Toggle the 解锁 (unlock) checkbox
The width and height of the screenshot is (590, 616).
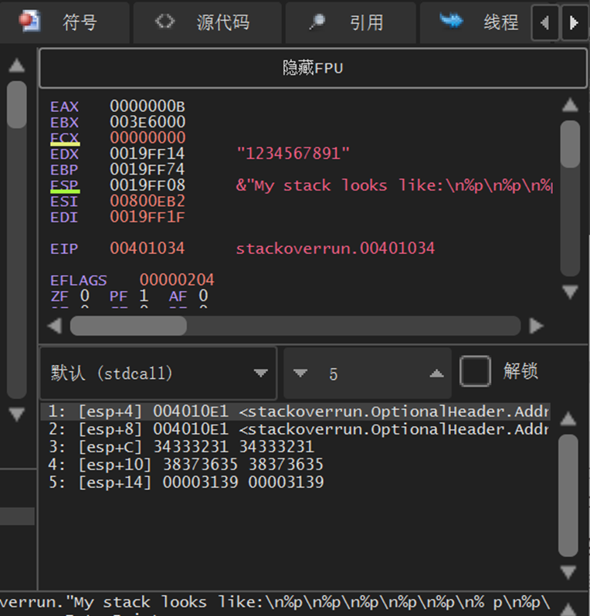coord(475,371)
